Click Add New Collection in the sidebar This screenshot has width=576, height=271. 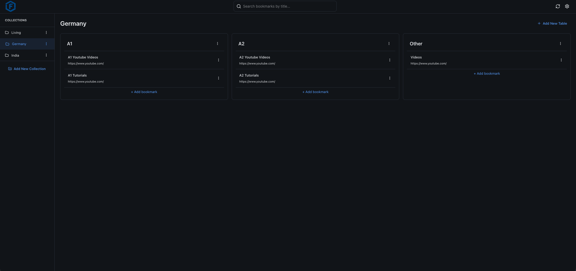pos(27,69)
